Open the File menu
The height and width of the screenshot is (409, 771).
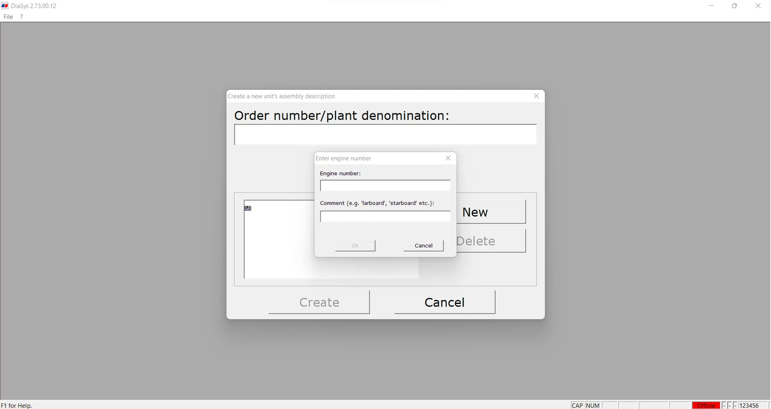(8, 17)
